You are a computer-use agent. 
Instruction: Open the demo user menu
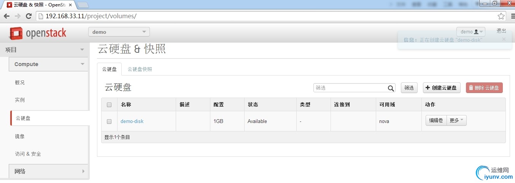[x=471, y=32]
